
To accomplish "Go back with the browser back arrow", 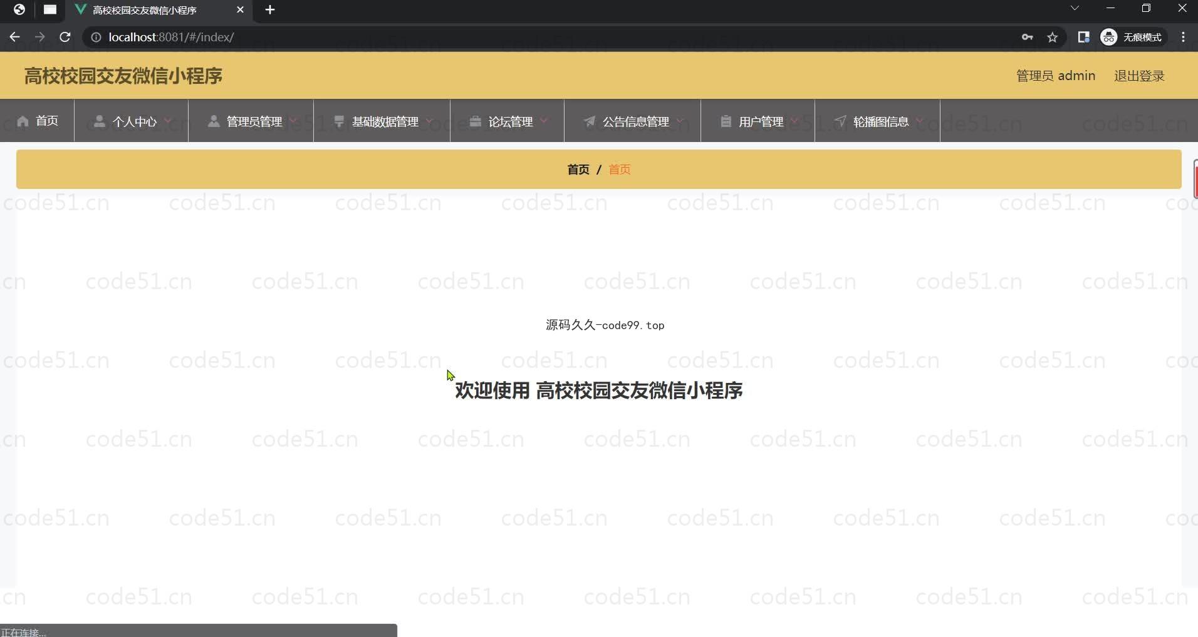I will (x=14, y=37).
